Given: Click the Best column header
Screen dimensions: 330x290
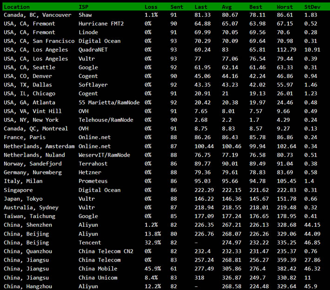Looking at the screenshot, I should click(256, 7).
